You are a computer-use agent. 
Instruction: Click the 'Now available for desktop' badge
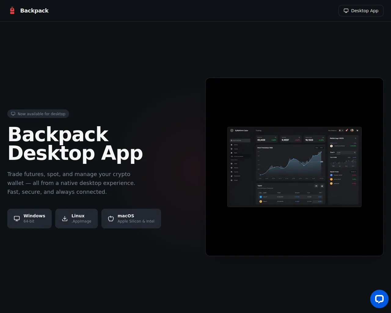coord(38,114)
